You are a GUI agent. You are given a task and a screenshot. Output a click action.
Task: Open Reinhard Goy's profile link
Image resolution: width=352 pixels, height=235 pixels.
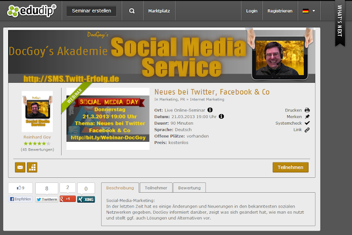pos(37,137)
